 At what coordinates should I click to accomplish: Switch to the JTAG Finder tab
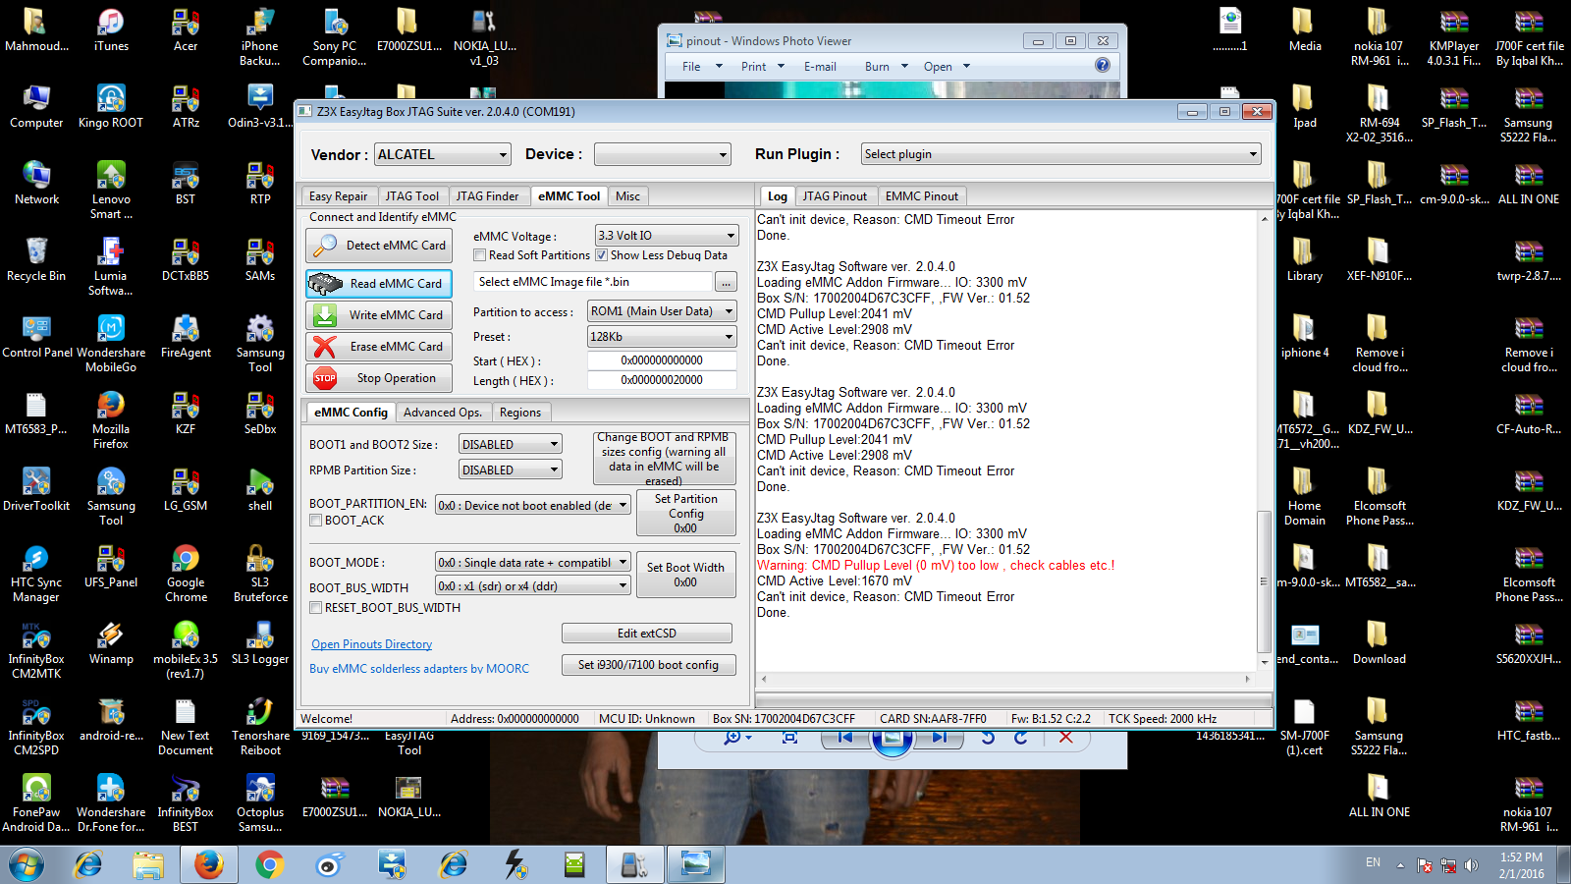(x=487, y=196)
